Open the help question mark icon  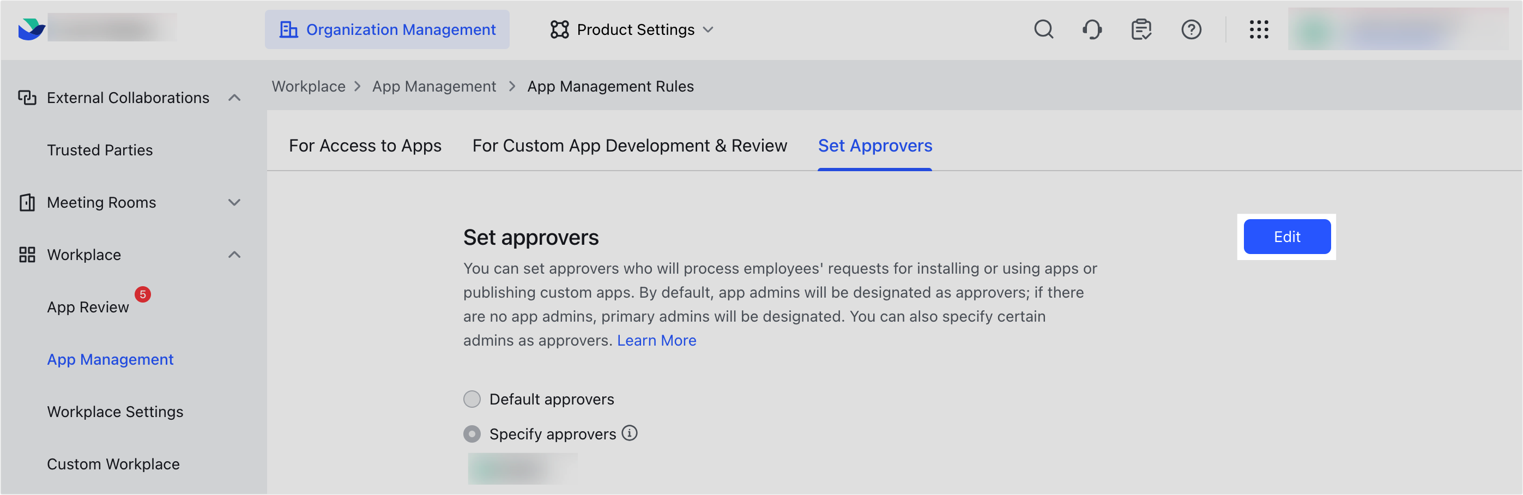(1192, 29)
